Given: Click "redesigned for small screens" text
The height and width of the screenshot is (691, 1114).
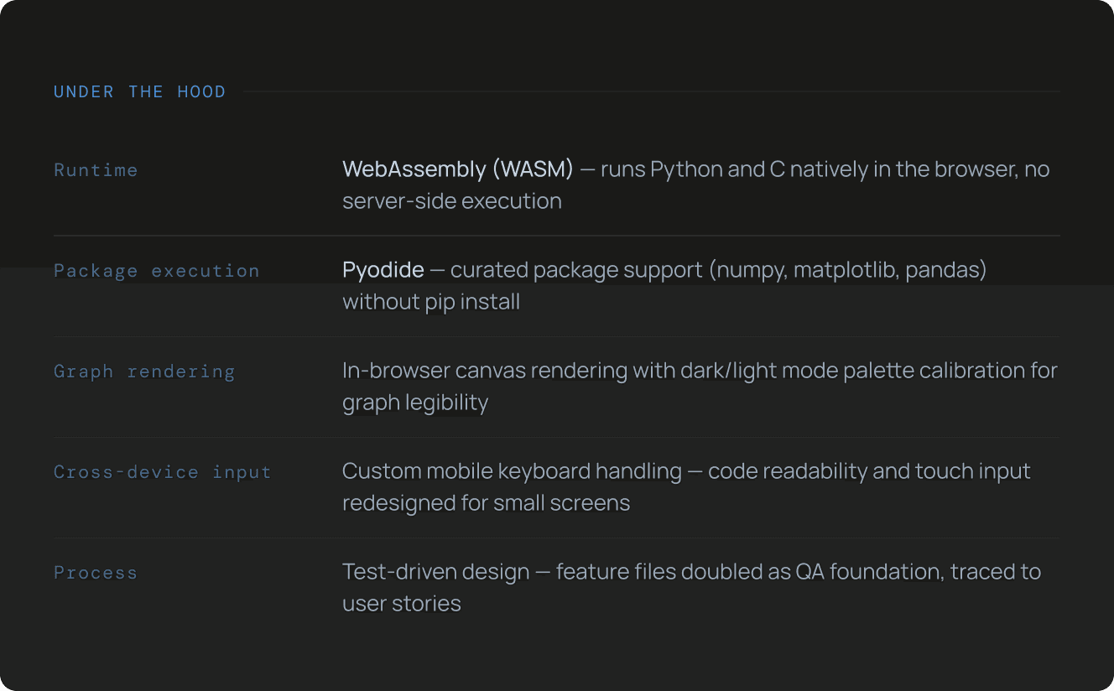Looking at the screenshot, I should 486,503.
